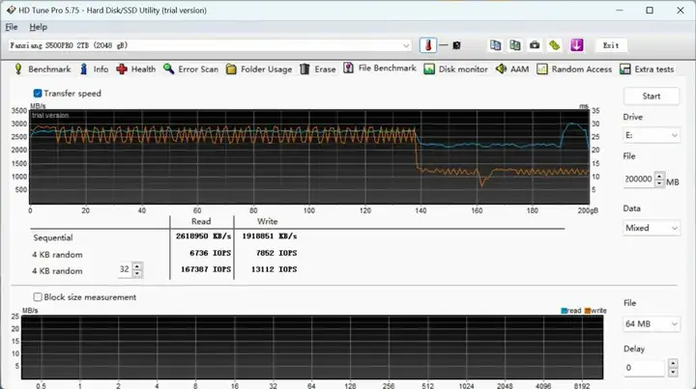
Task: Click the 6736 IOPS read value
Action: 211,253
